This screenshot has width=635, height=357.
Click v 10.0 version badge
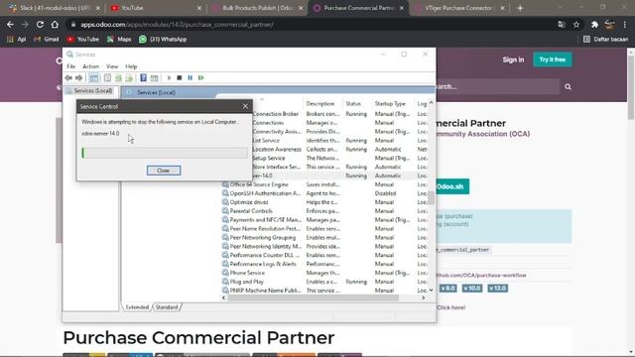(x=472, y=289)
